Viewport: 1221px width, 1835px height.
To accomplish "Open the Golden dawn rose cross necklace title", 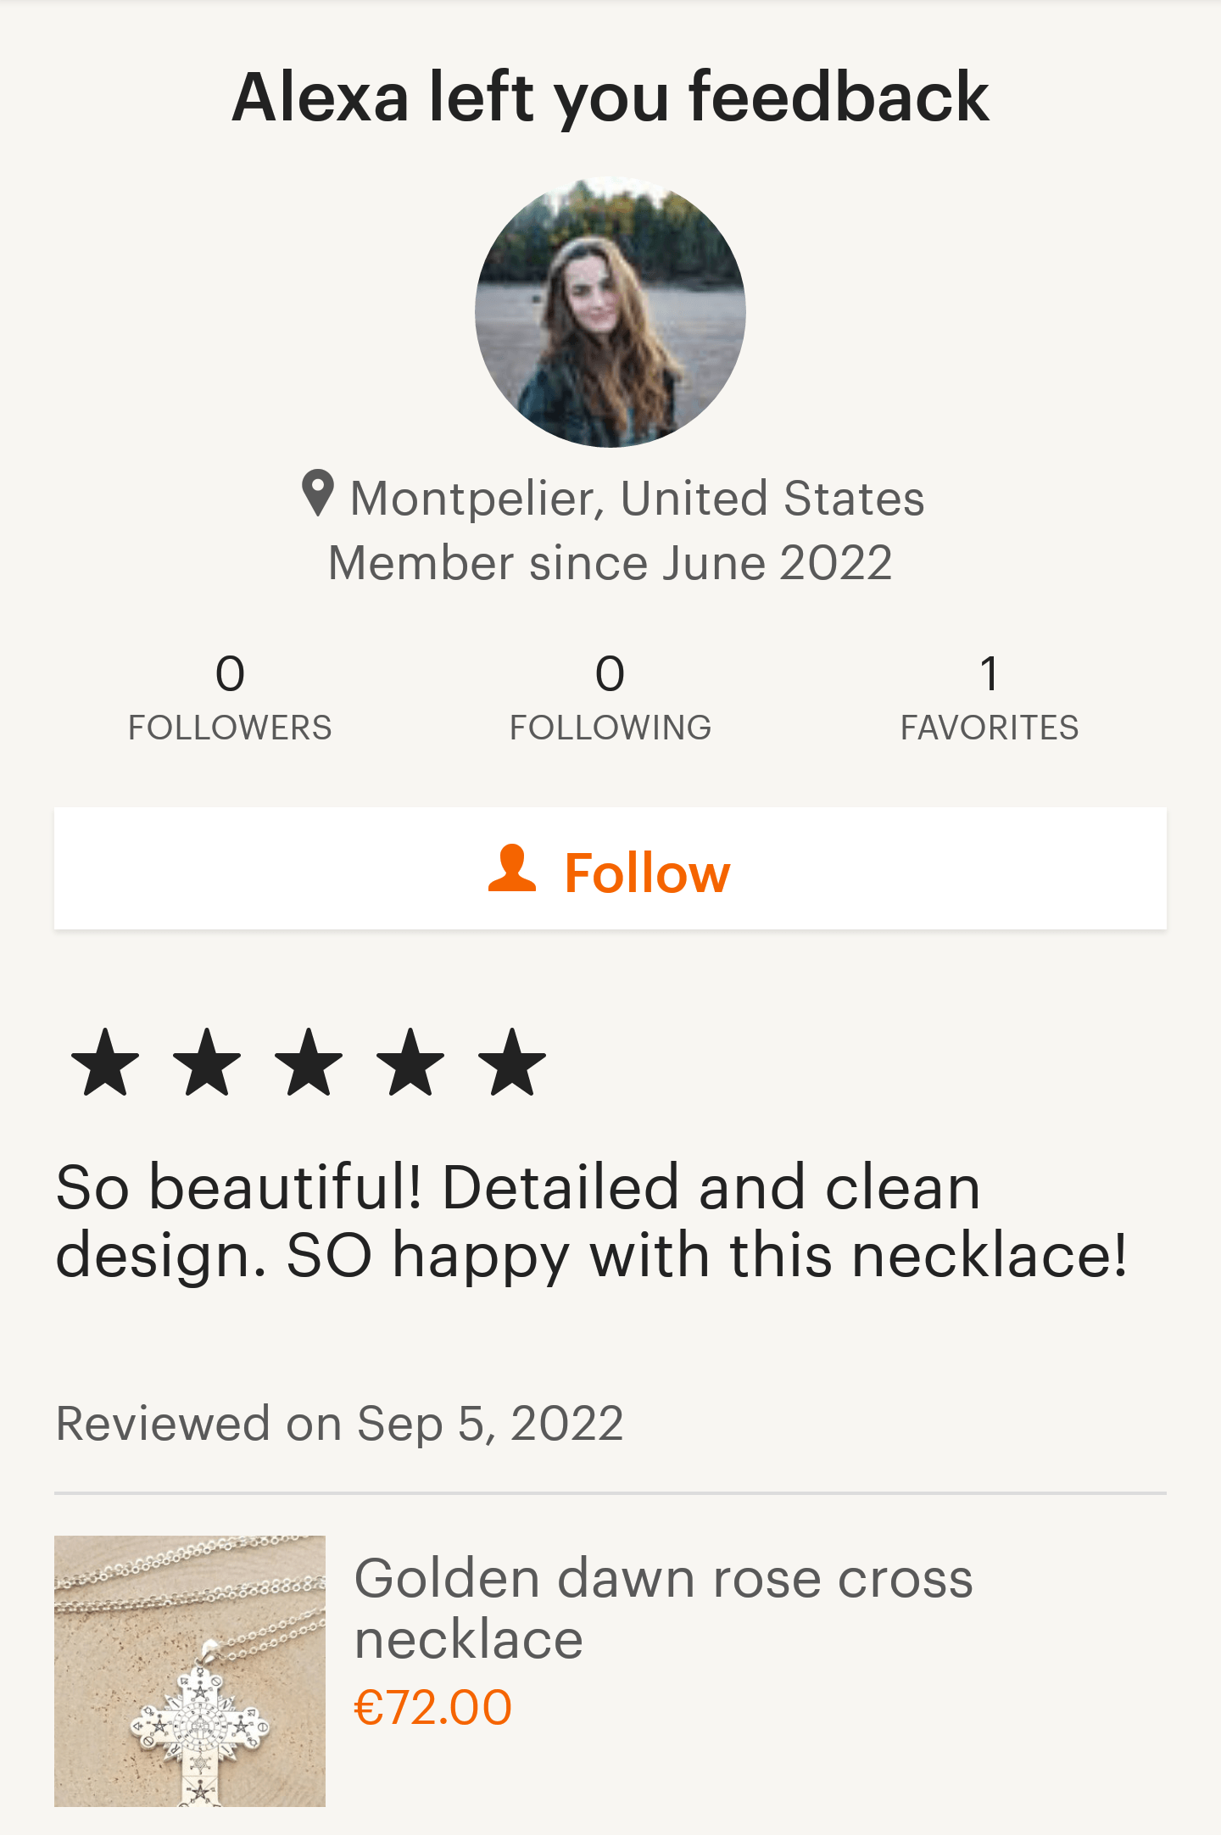I will click(x=663, y=1608).
